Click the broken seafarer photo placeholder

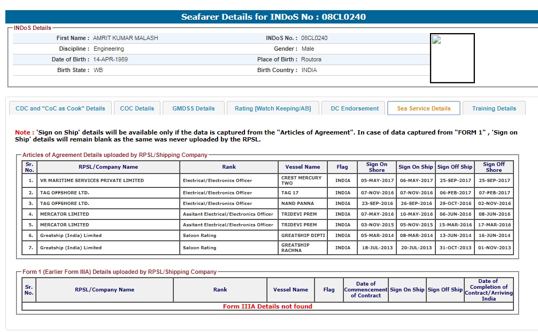click(452, 58)
